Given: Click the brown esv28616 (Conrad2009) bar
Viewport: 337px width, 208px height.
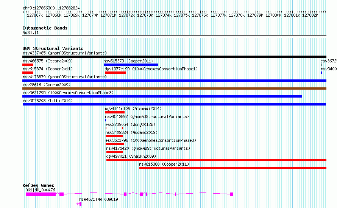Looking at the screenshot, I should [174, 88].
